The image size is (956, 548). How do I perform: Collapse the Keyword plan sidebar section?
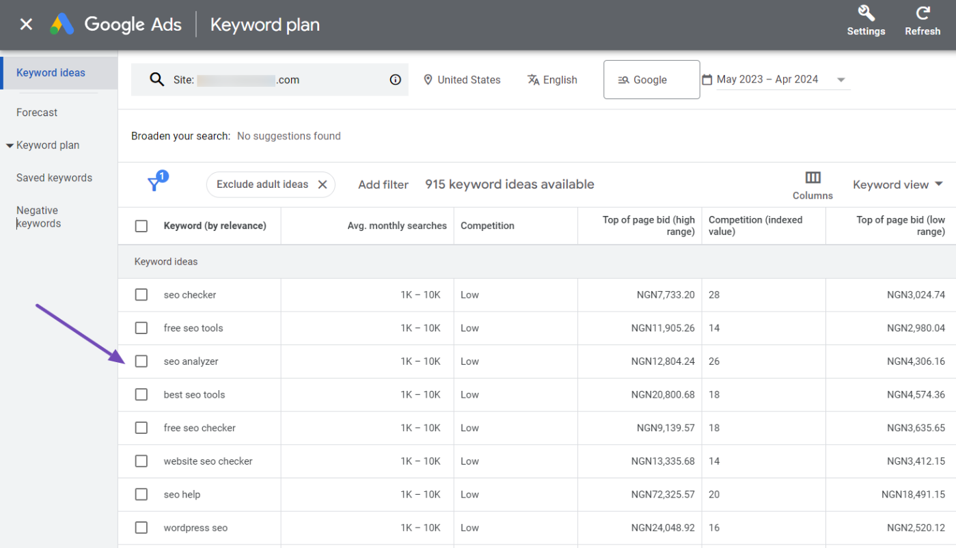[x=10, y=146]
